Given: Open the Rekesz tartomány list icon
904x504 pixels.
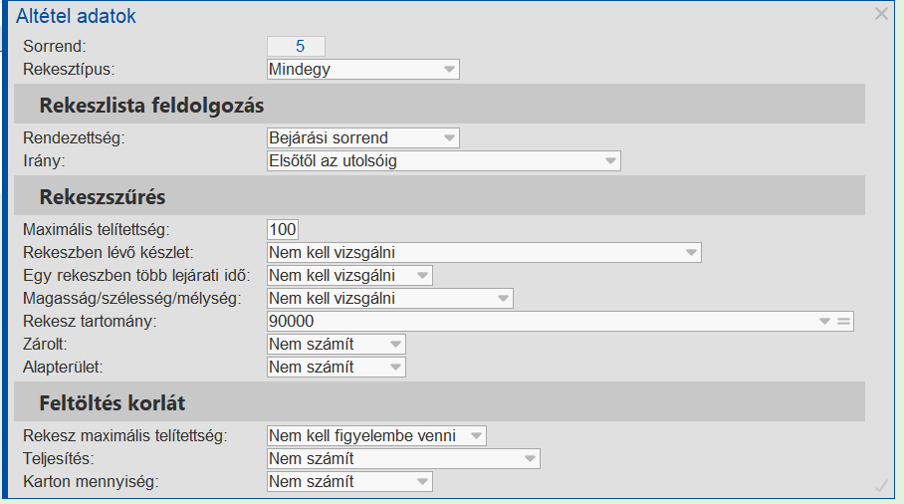Looking at the screenshot, I should [x=843, y=322].
